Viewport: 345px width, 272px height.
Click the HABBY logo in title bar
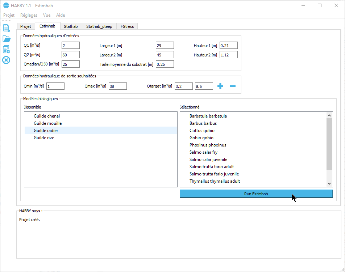[x=6, y=6]
